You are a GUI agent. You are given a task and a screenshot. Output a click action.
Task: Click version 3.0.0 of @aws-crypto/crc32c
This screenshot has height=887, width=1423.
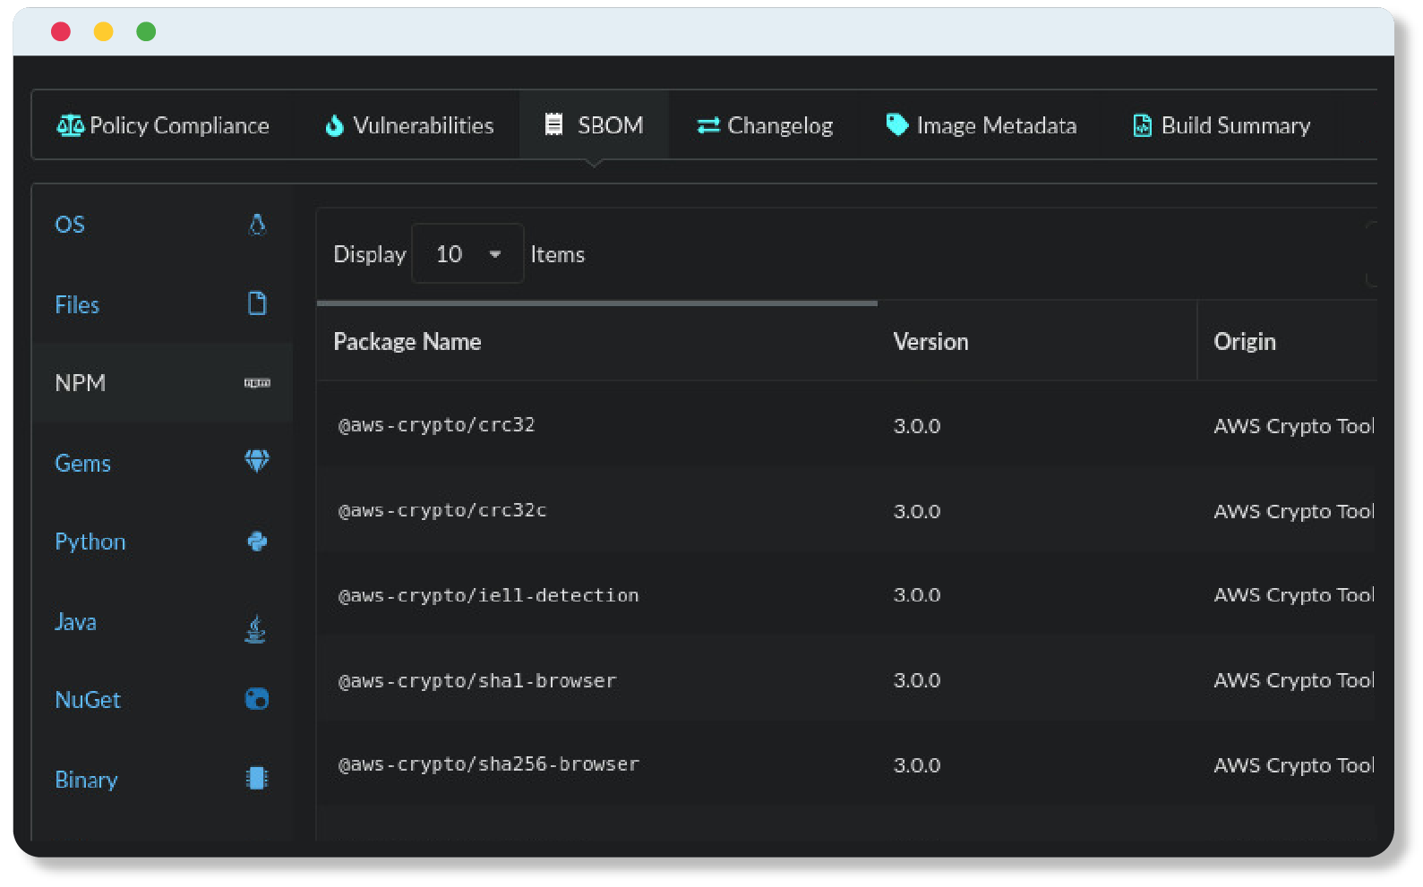(x=917, y=511)
